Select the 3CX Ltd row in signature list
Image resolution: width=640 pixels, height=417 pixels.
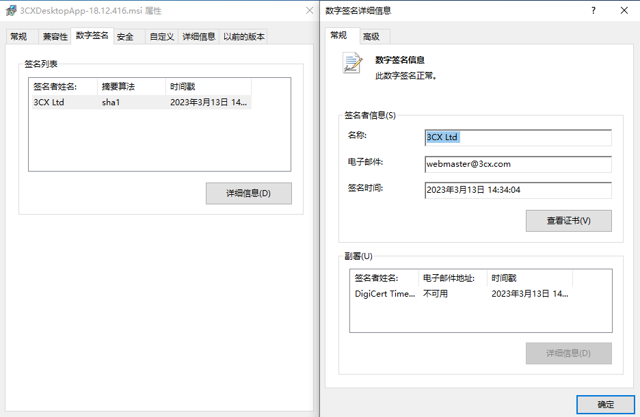(140, 103)
